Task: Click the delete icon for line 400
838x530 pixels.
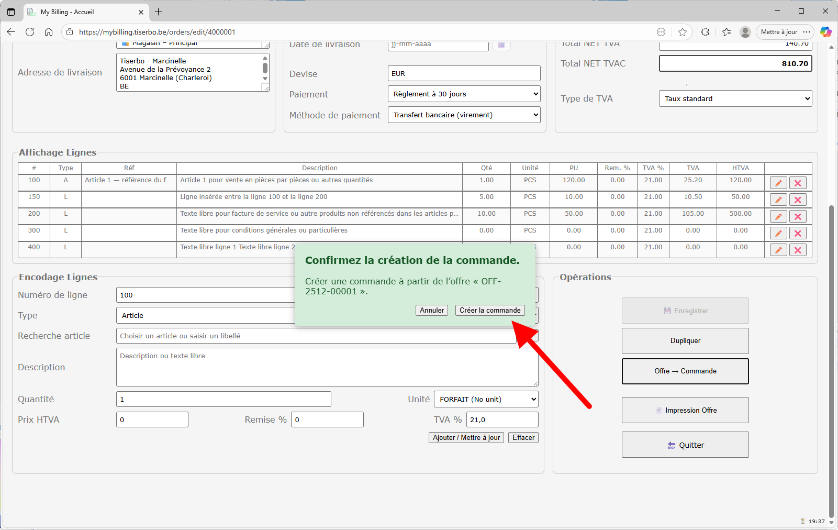Action: tap(798, 250)
